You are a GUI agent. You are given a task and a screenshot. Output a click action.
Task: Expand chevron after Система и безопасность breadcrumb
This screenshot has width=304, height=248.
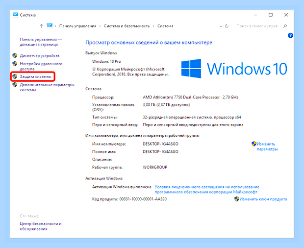153,26
